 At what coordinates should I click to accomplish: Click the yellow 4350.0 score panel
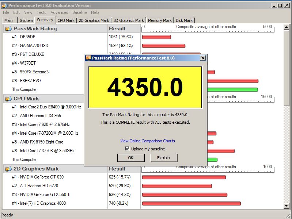[145, 87]
